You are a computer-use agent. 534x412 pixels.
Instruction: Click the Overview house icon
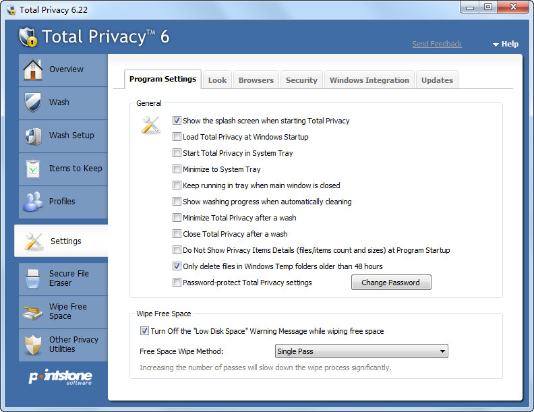tap(32, 69)
